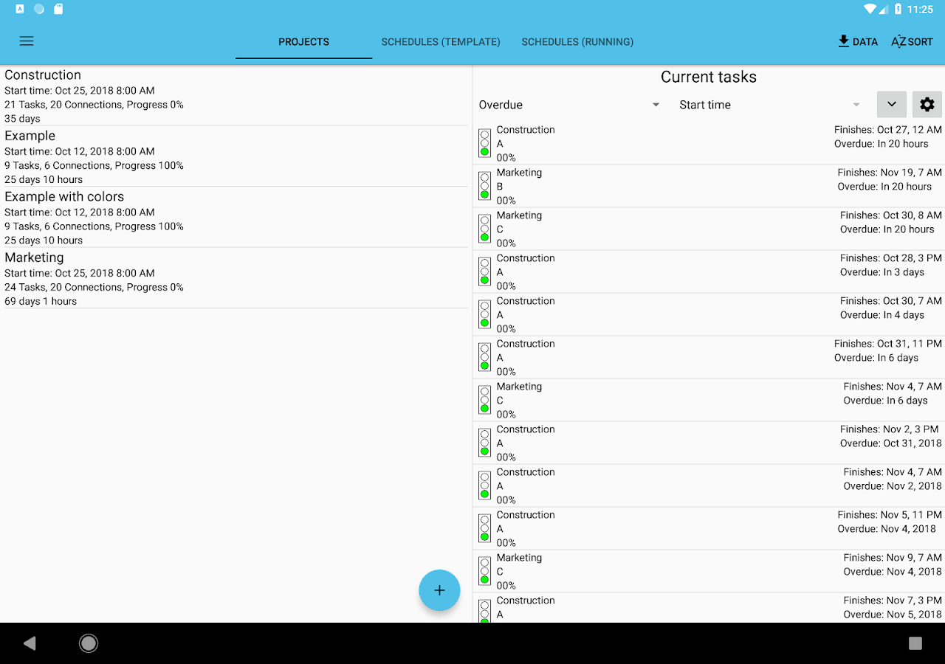Open the DATA import/export tool
The height and width of the screenshot is (664, 945).
point(857,41)
